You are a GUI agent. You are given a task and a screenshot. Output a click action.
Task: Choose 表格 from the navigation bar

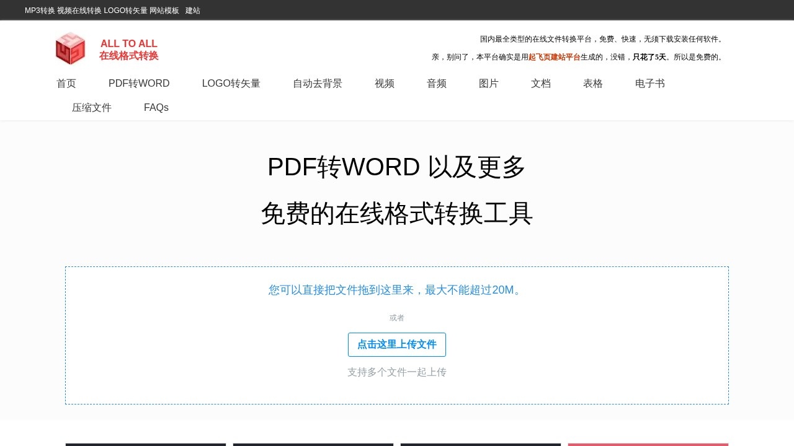point(593,84)
